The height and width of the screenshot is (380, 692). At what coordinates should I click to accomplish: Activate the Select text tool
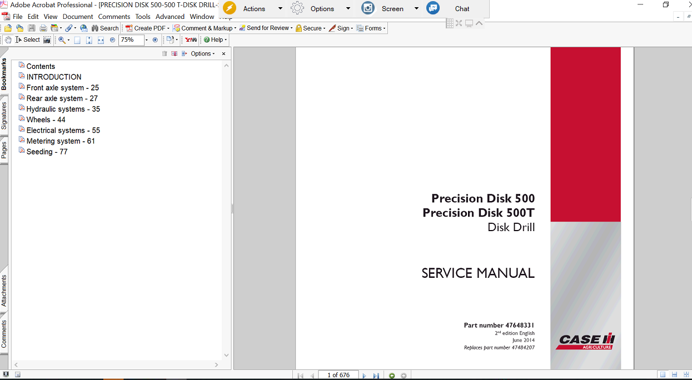(28, 40)
